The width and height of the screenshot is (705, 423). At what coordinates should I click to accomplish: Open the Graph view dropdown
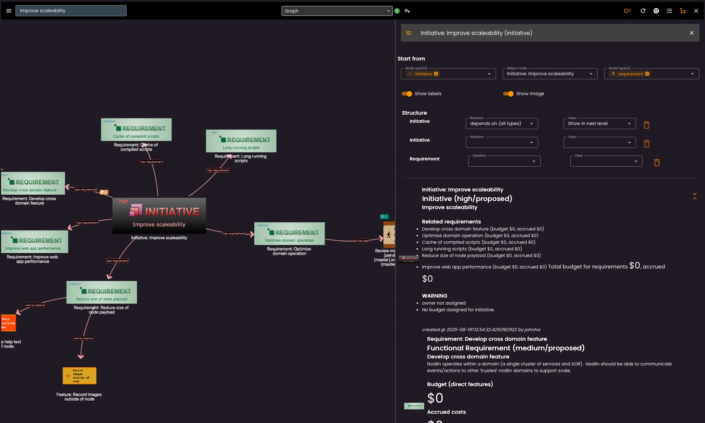point(337,11)
